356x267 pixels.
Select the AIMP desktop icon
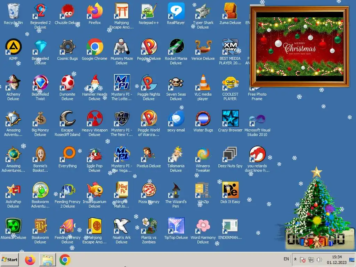point(13,47)
